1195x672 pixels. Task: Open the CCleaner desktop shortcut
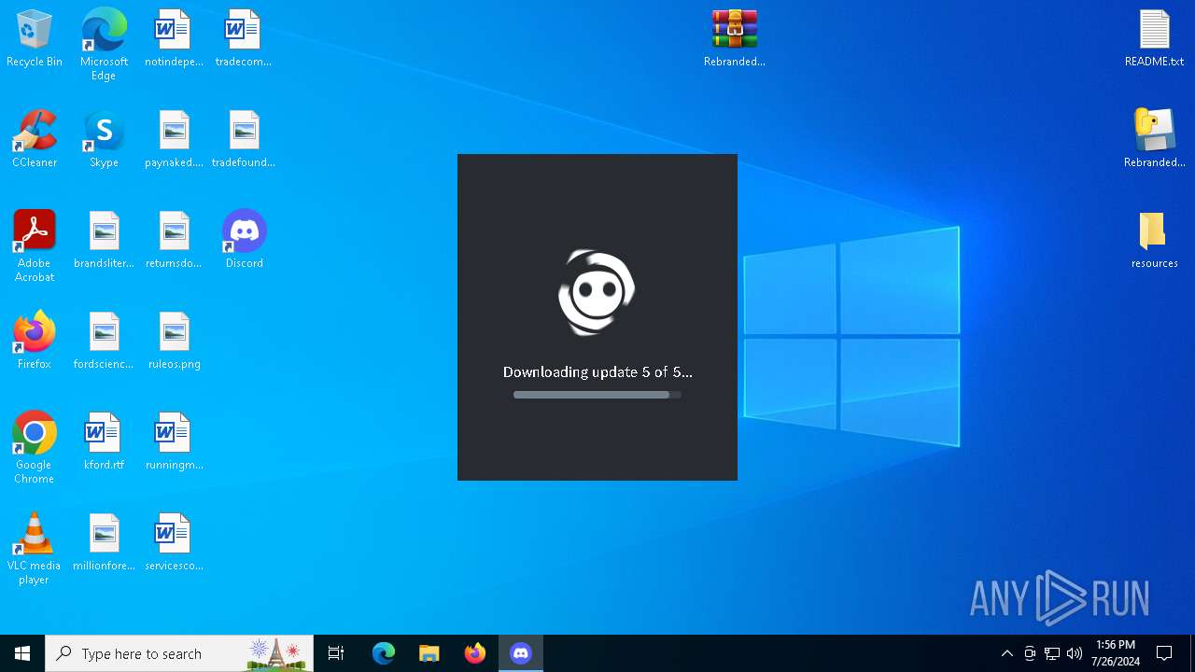click(35, 140)
